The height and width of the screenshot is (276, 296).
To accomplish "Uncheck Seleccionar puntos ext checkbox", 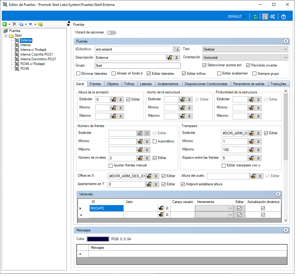I will [204, 65].
